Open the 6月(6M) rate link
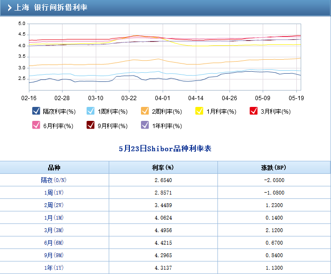Viewport: 331px width, 274px height. pos(53,243)
